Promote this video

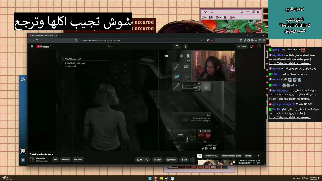tap(171, 160)
